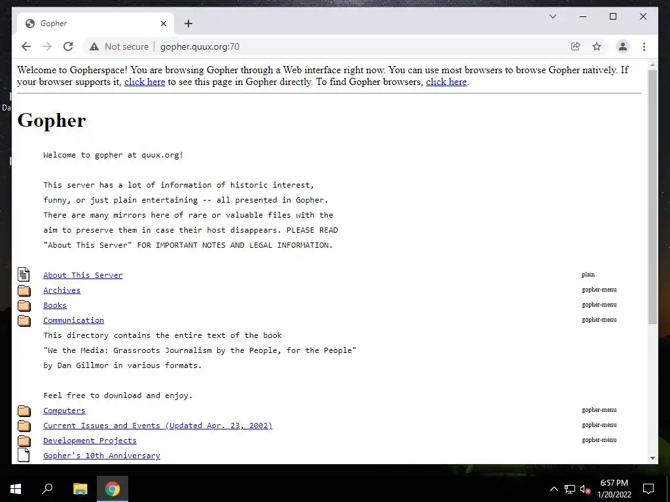Screen dimensions: 670x502
Task: Show hidden system tray icons
Action: tap(554, 489)
